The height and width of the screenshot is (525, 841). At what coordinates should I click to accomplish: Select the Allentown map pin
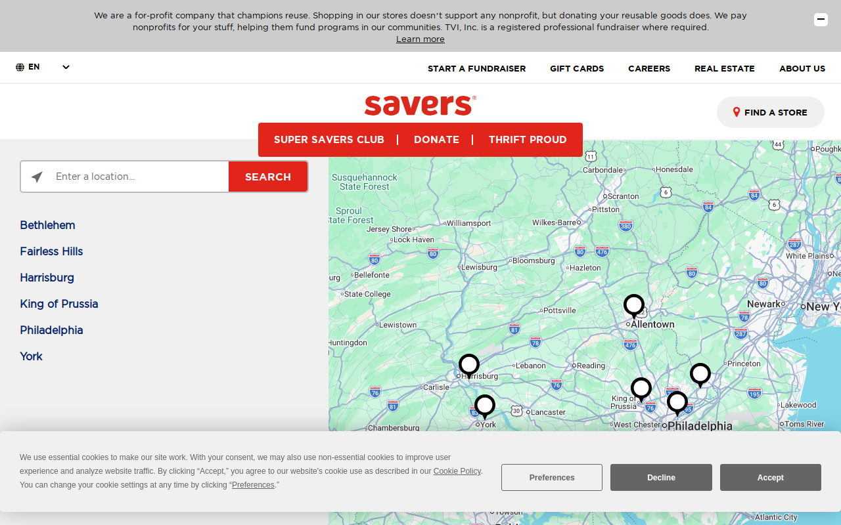(634, 306)
